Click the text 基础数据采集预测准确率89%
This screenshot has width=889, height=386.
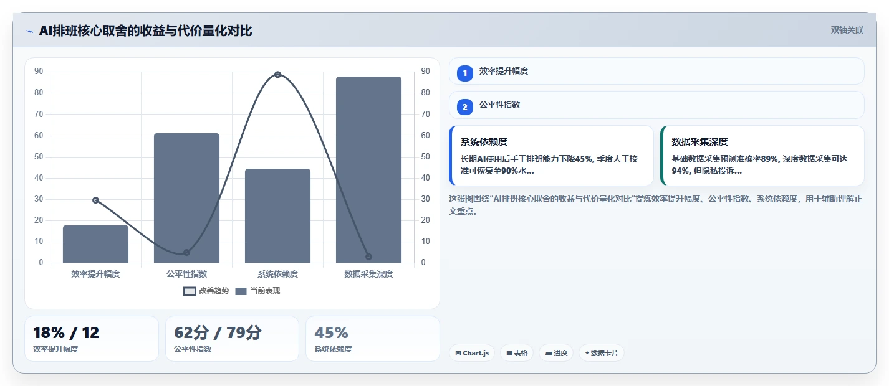pos(725,159)
